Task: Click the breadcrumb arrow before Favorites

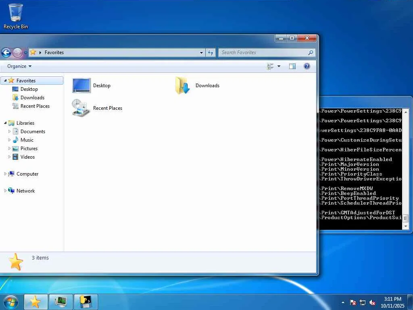Action: 40,52
